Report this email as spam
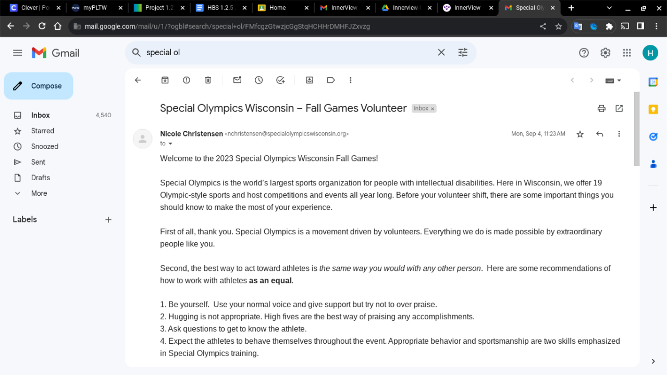Screen dimensions: 667x375 coord(187,80)
